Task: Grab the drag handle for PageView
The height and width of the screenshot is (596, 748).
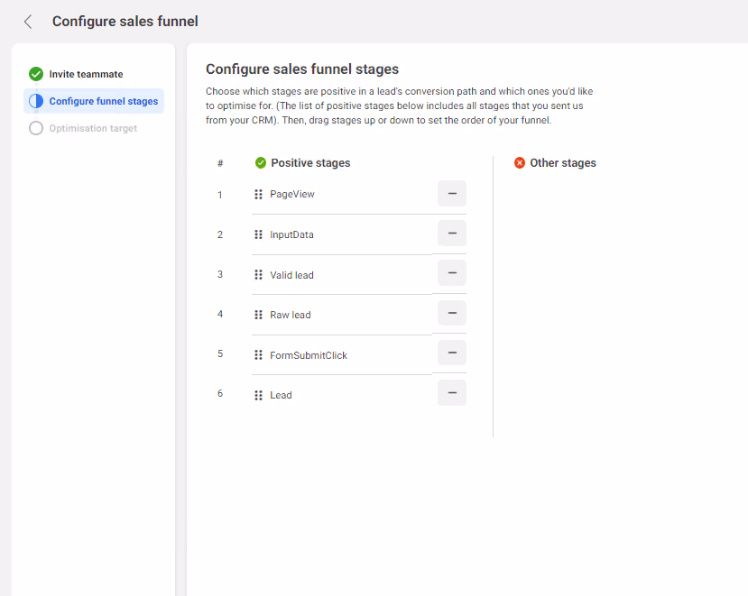Action: [x=258, y=194]
